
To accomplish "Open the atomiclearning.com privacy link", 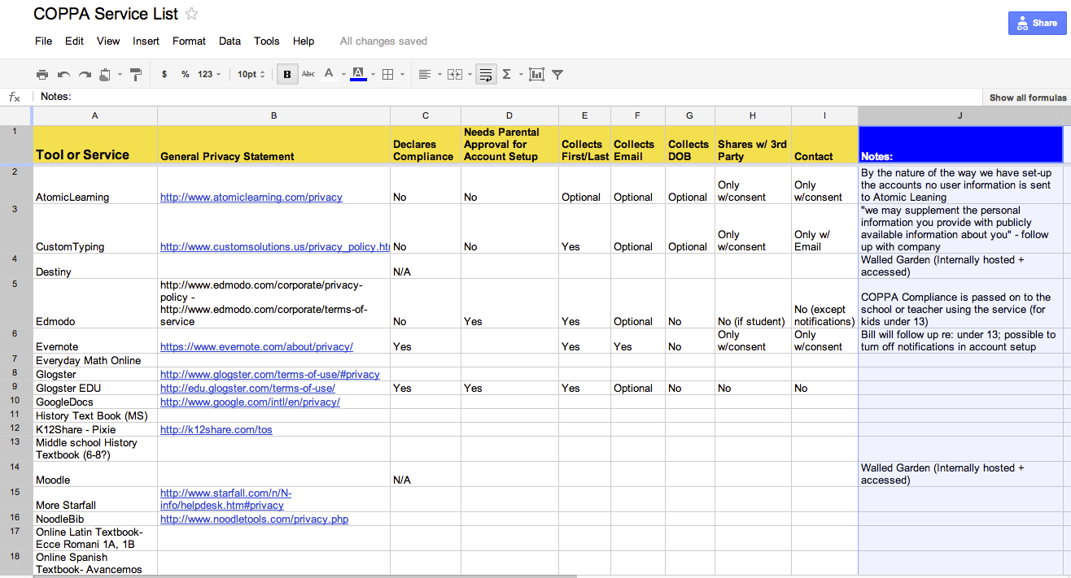I will tap(251, 197).
